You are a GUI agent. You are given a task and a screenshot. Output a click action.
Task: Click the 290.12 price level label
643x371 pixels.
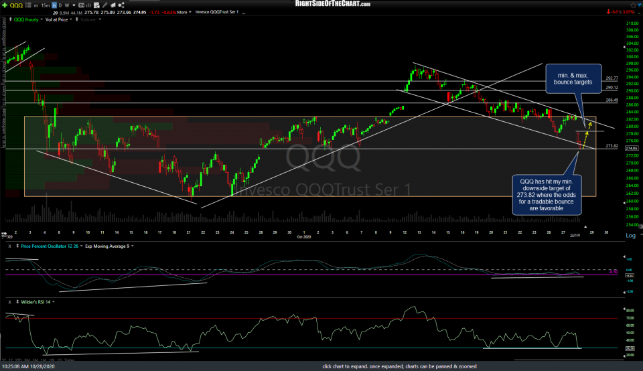612,87
